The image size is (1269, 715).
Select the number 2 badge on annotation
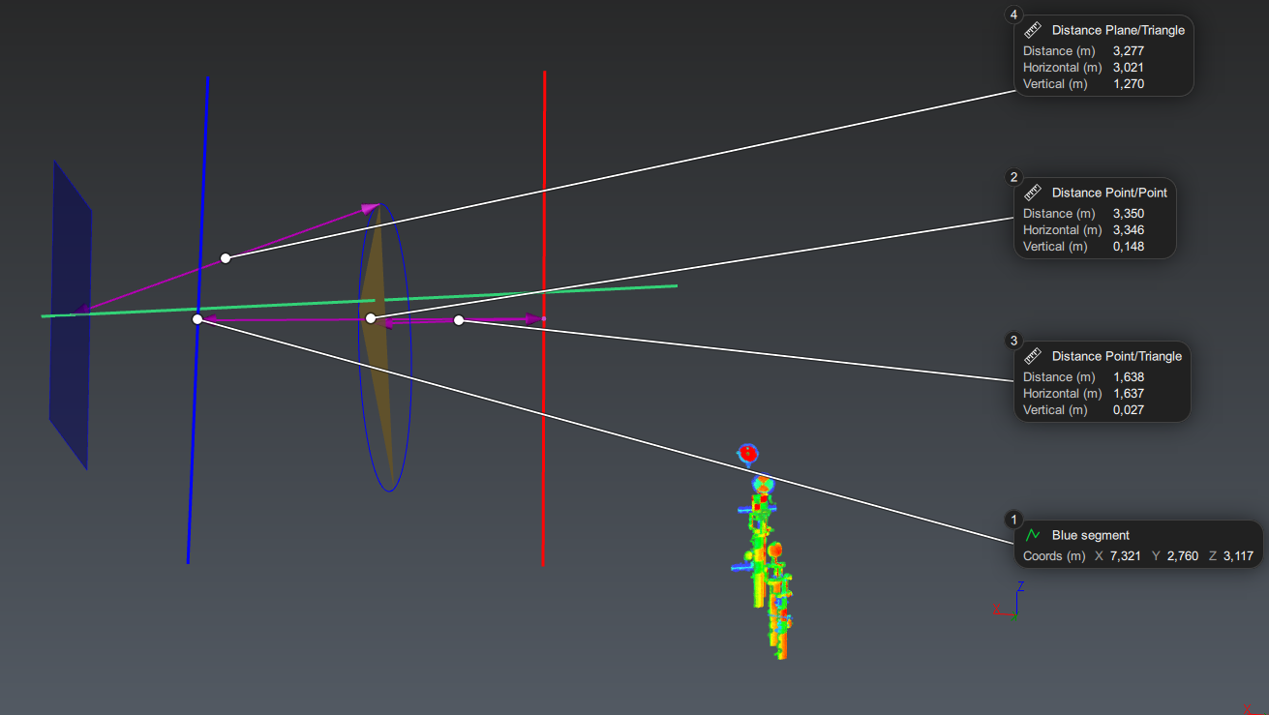[1013, 177]
